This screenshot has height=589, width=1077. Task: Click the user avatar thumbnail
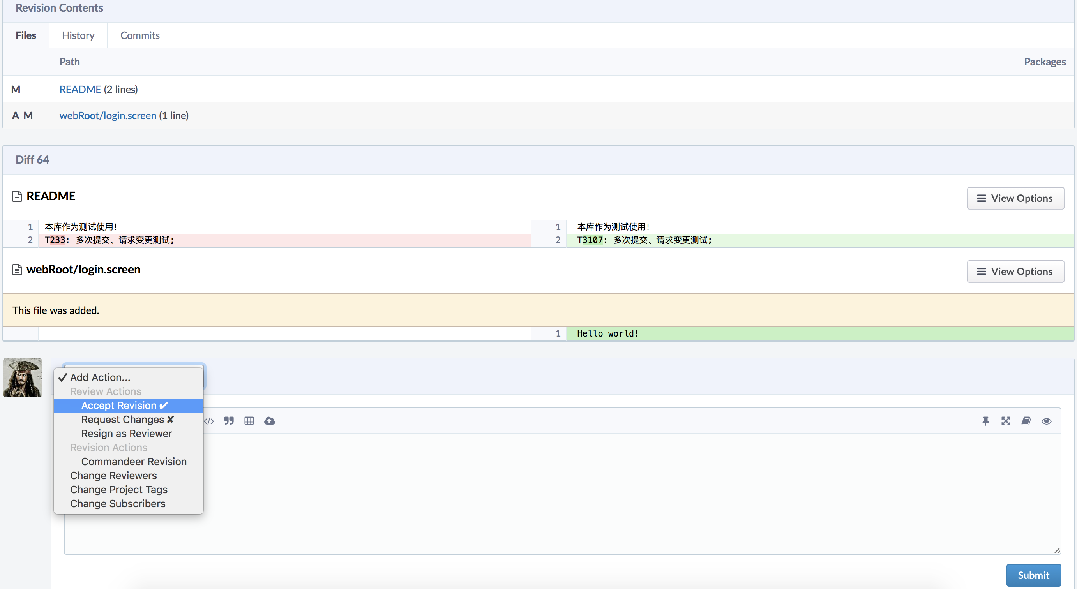pos(23,377)
